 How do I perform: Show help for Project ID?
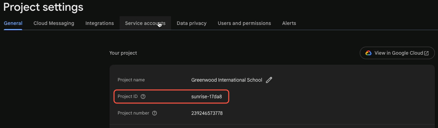[143, 97]
